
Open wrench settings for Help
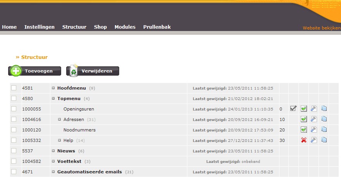point(314,140)
